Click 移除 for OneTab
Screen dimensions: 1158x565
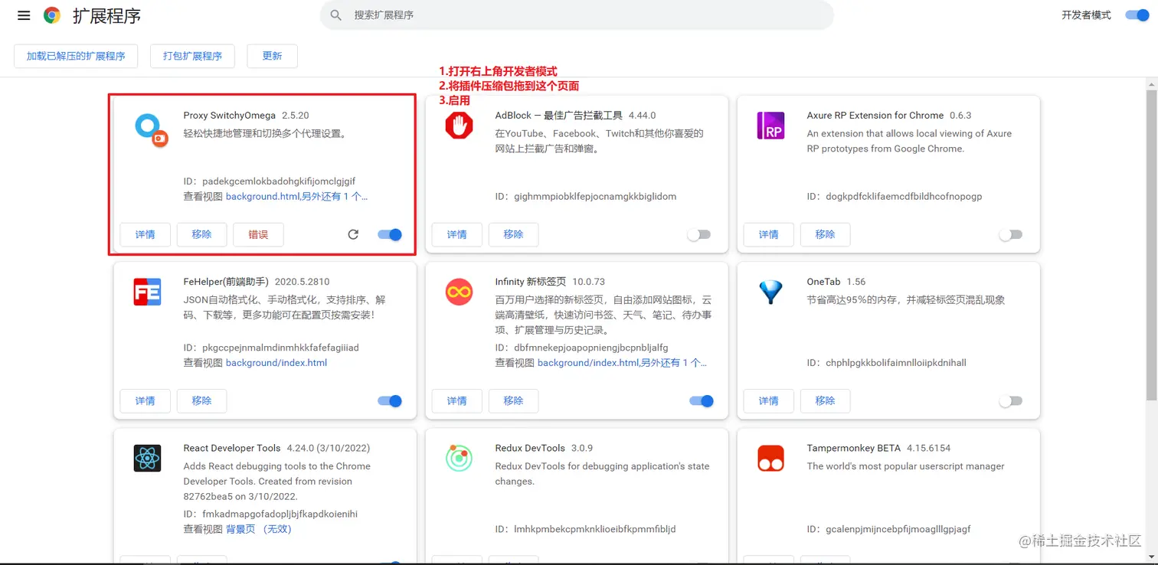pyautogui.click(x=826, y=400)
